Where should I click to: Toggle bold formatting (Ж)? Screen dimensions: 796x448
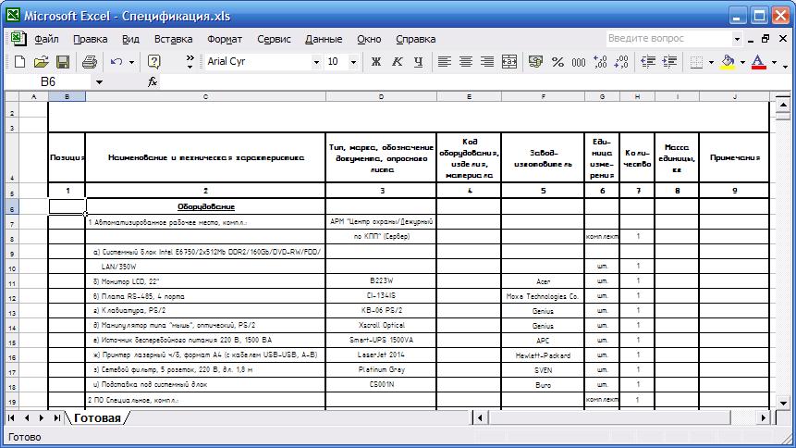pos(376,62)
